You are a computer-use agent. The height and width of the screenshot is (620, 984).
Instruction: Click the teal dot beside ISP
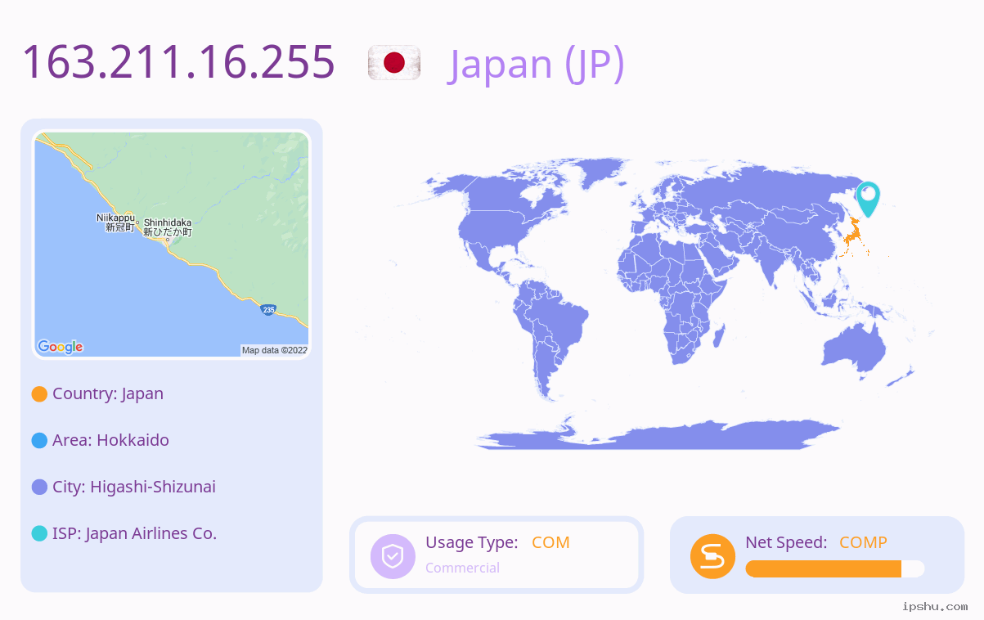[39, 533]
